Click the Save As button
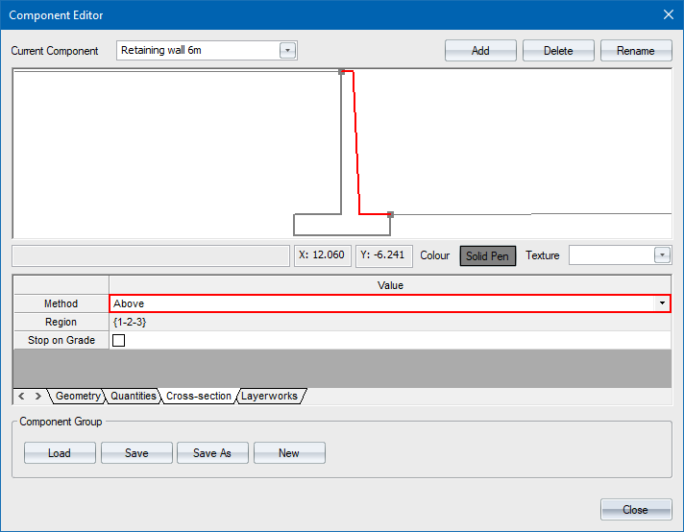This screenshot has height=532, width=684. point(212,453)
